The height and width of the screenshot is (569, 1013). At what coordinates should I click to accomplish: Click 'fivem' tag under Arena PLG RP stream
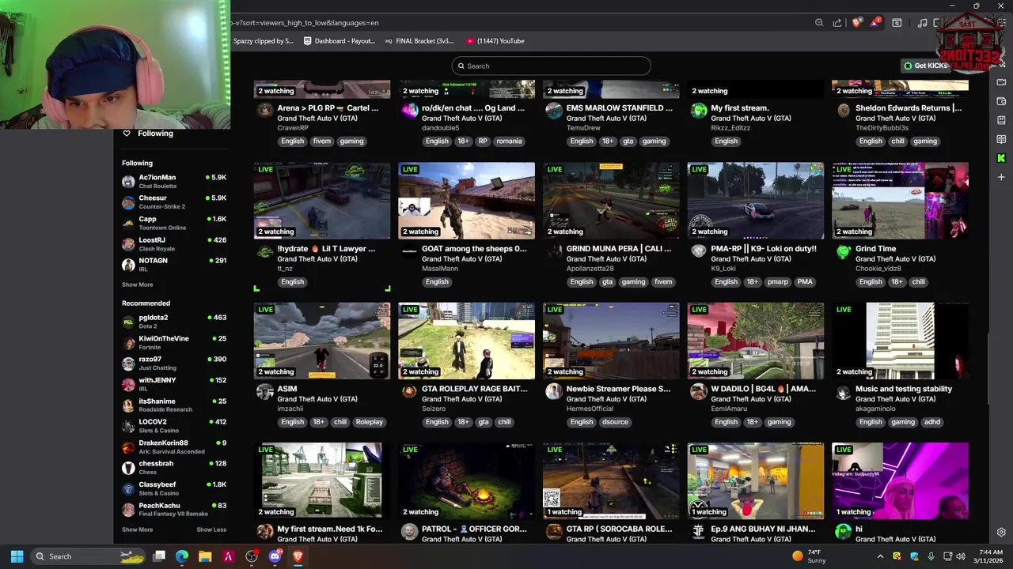321,141
